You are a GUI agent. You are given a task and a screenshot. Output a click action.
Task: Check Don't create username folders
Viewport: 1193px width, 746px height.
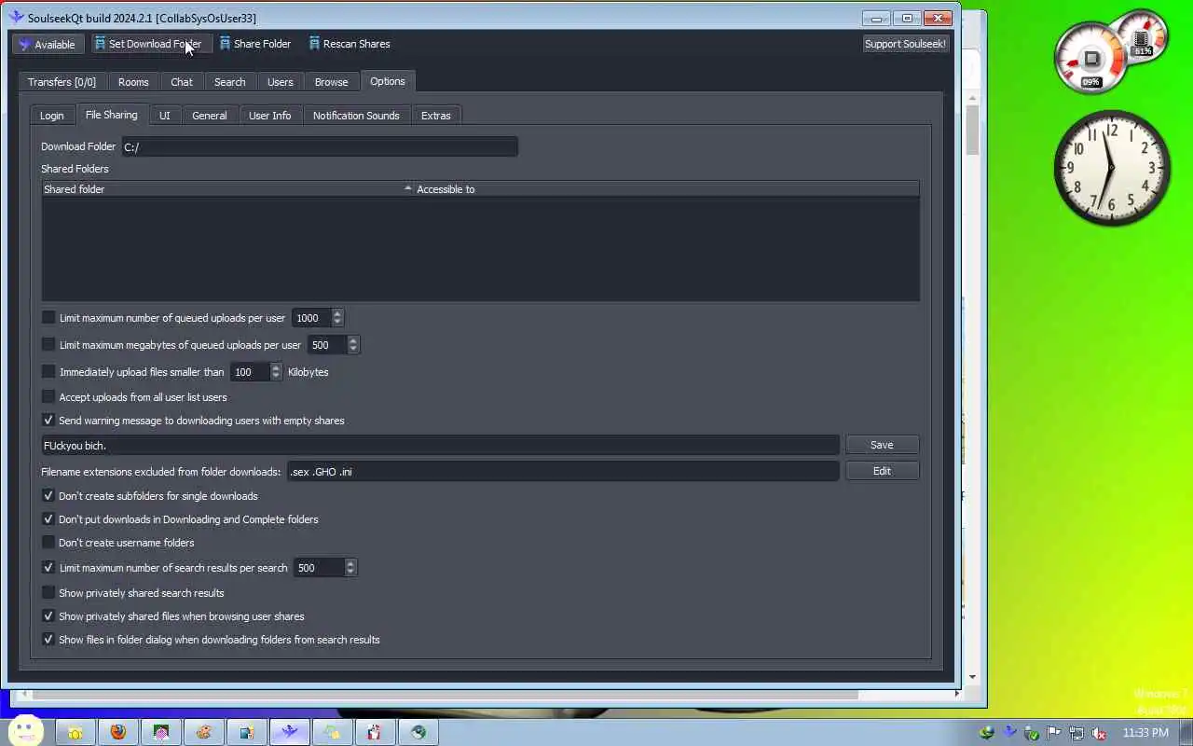tap(48, 543)
